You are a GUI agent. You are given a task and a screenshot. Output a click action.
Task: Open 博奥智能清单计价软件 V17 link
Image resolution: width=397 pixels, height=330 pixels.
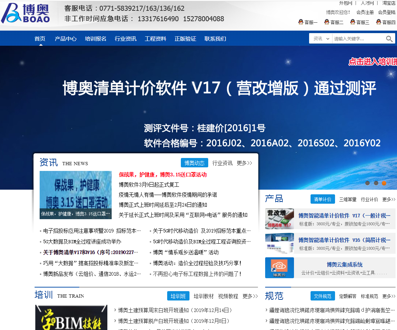tap(344, 216)
